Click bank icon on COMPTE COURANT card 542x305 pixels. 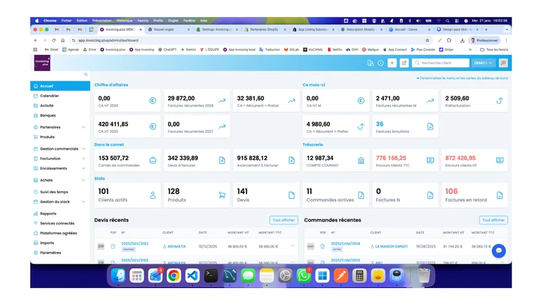(x=361, y=160)
